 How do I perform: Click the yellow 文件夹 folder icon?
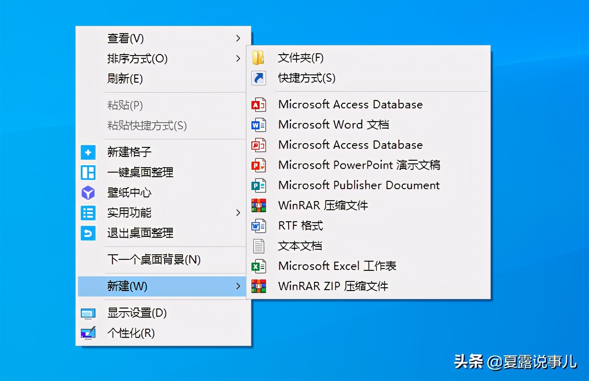258,58
